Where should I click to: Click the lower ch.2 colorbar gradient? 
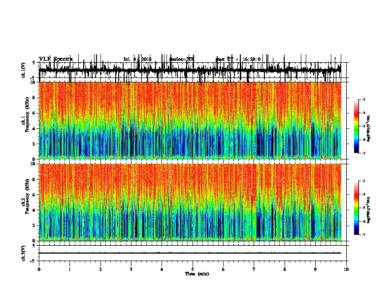pos(357,208)
